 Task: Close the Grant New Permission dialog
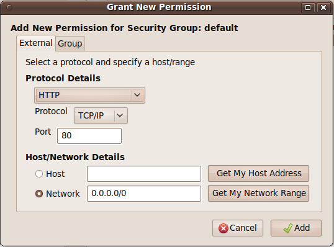[323, 7]
